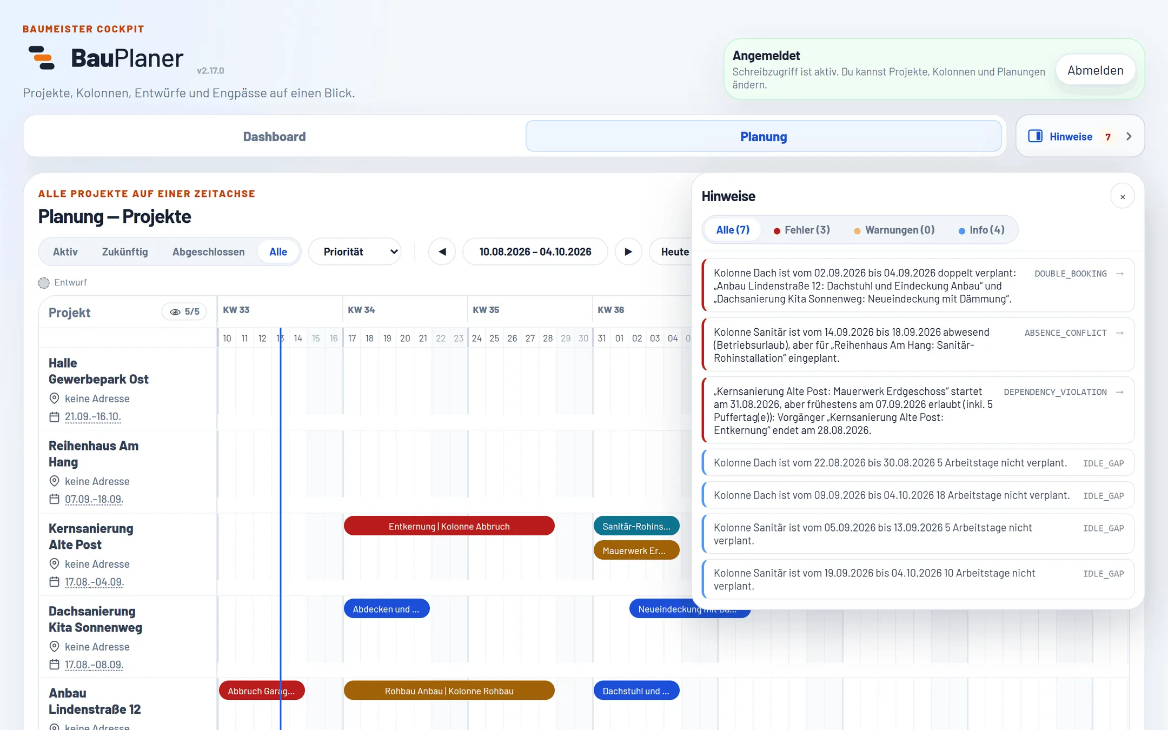1168x730 pixels.
Task: Open the Kolonne Dach double booking hint
Action: point(918,286)
